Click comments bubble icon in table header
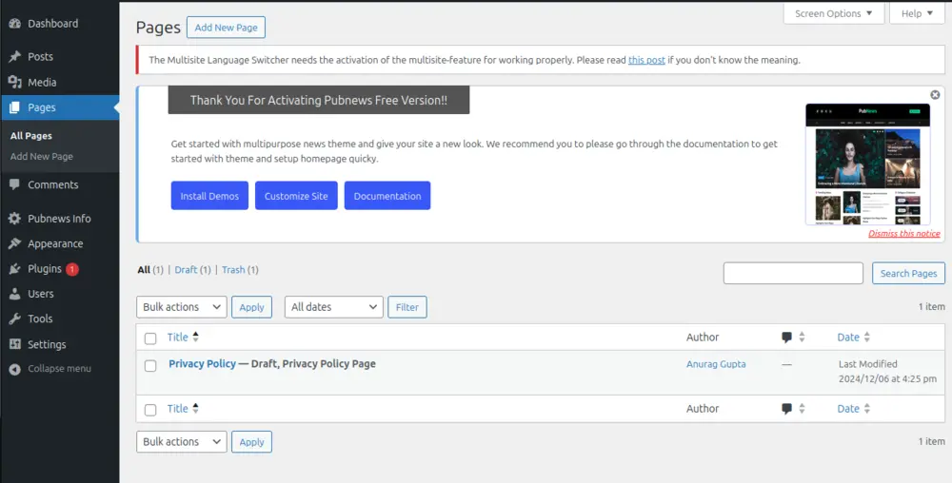 787,338
